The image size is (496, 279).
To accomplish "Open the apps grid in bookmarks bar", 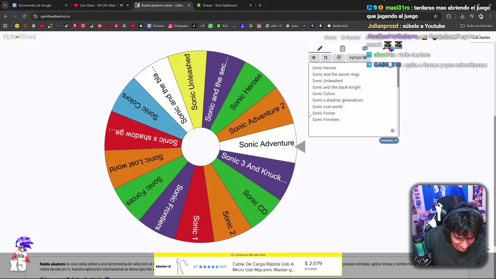I will pyautogui.click(x=5, y=26).
